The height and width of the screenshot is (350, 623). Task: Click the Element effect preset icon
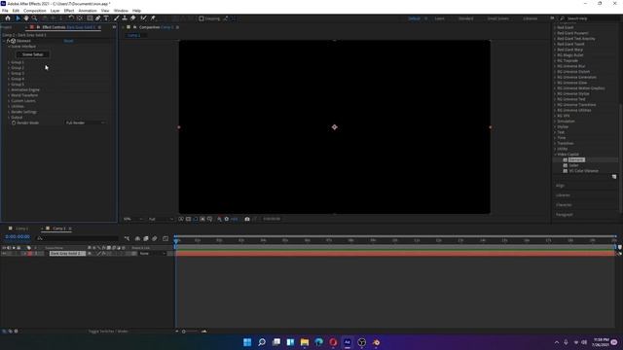point(565,159)
